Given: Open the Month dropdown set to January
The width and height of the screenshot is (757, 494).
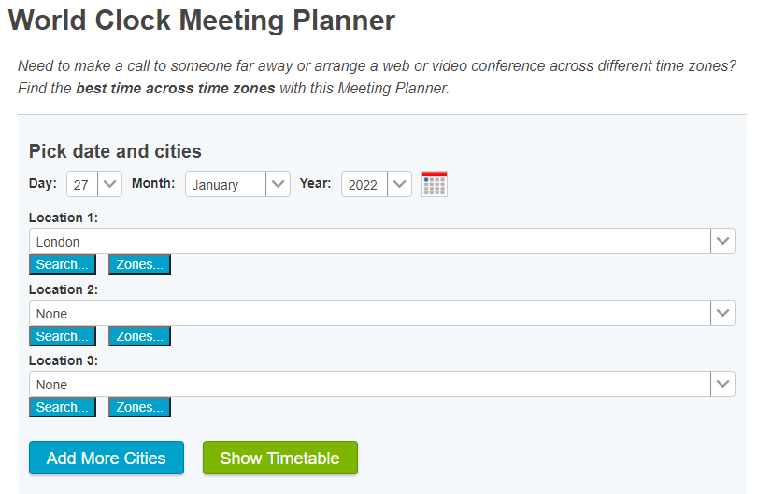Looking at the screenshot, I should pos(237,184).
